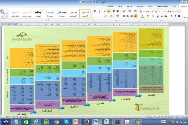The width and height of the screenshot is (188, 125).
Task: Open Change Styles menu
Action: pos(3,14)
